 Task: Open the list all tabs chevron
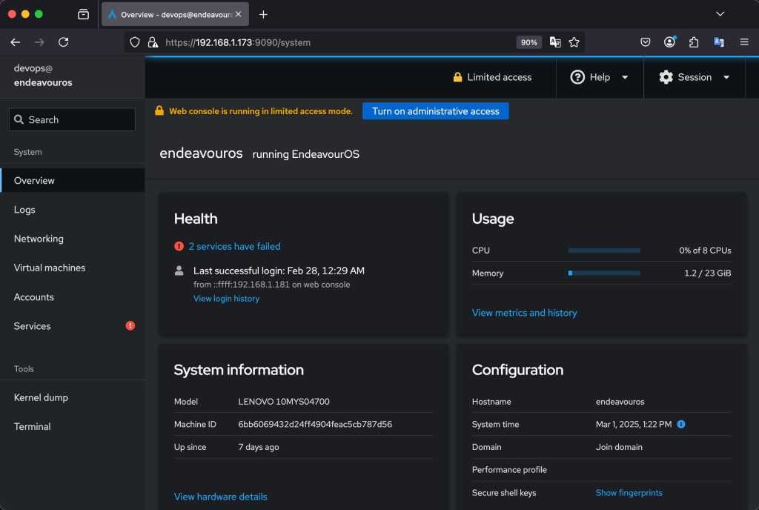[720, 14]
